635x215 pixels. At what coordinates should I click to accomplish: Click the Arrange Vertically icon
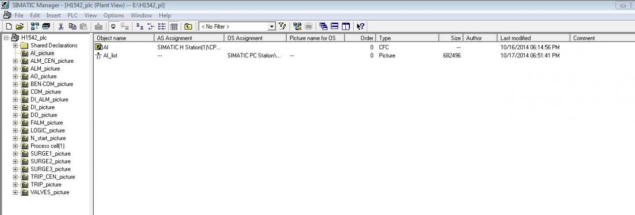[346, 26]
